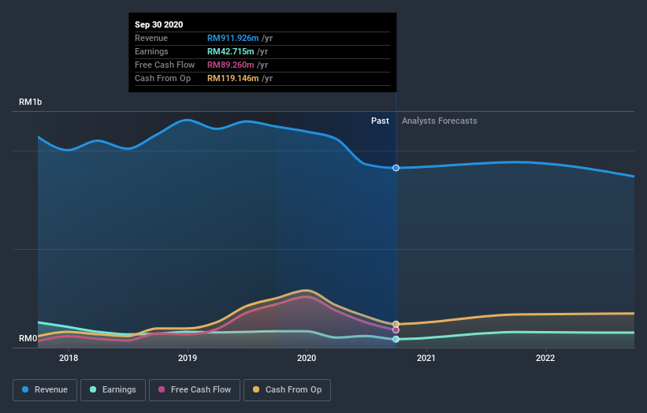The height and width of the screenshot is (413, 647).
Task: Click the orange Cash From Op data point
Action: coord(396,324)
